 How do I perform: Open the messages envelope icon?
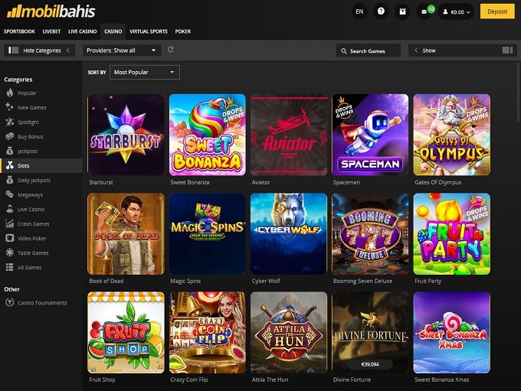(x=424, y=11)
